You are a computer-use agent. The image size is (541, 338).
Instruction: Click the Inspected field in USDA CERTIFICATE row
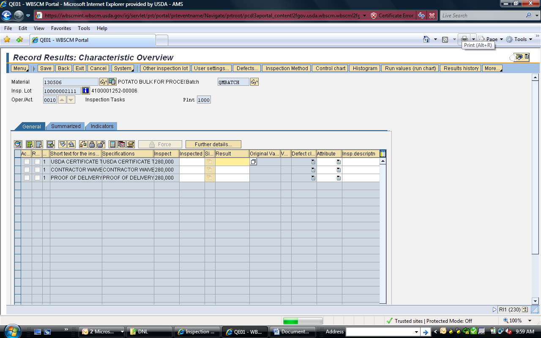pos(192,162)
